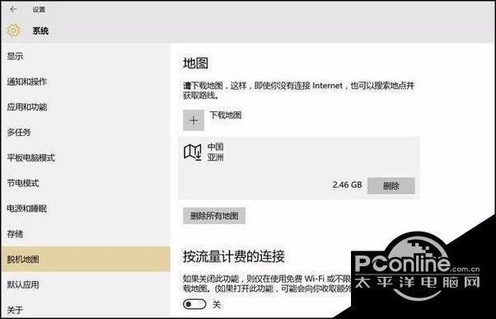496x319 pixels.
Task: Switch to the 多任务 section
Action: 86,133
